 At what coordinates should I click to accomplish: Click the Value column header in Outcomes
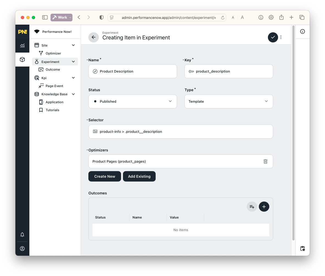click(174, 217)
